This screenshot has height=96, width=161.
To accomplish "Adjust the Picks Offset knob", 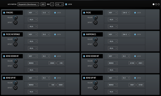I will [96, 23].
